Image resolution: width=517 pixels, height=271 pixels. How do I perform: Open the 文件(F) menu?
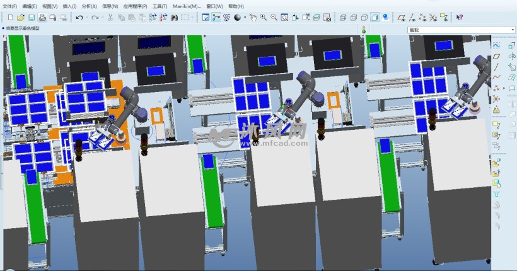10,6
